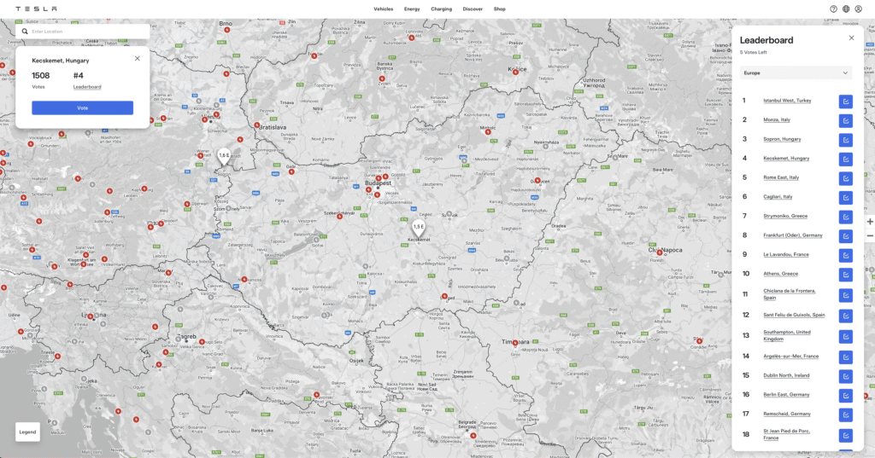Select red charger pin at Cluj-Napoca

[660, 253]
